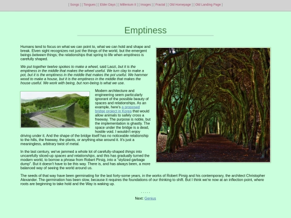Click the 'Next:' label text
The image size is (291, 218).
click(x=139, y=198)
